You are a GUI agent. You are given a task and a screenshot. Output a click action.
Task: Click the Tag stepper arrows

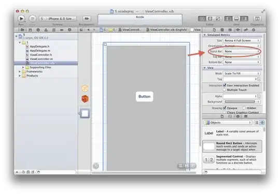click(259, 79)
